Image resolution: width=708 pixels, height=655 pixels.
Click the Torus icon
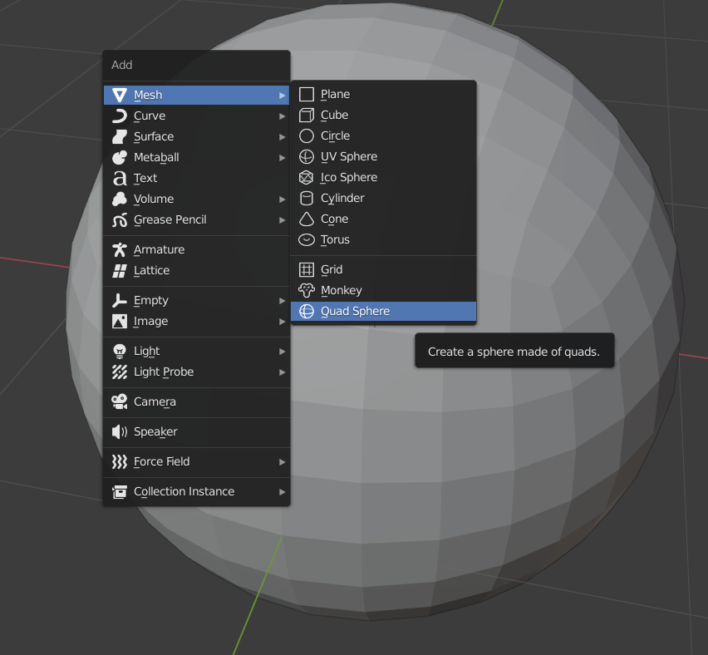[306, 239]
